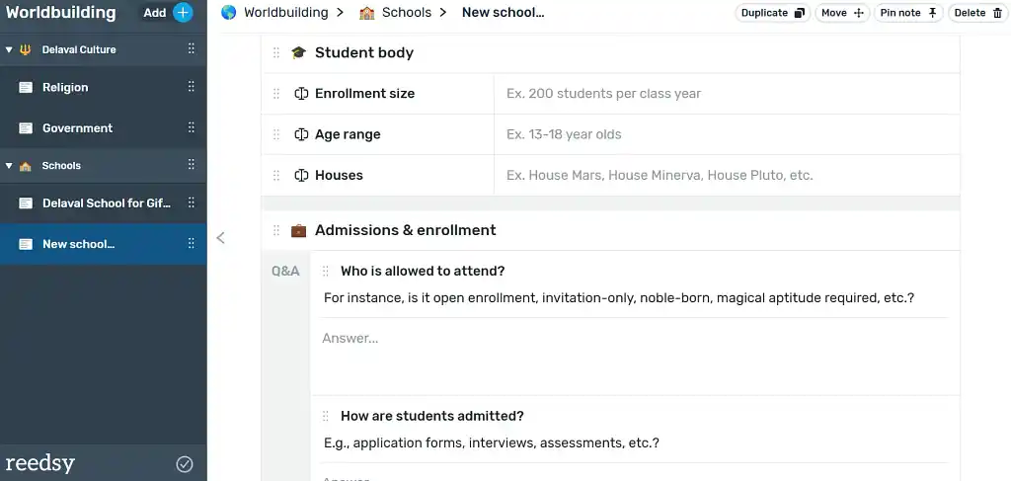Screen dimensions: 1011x481
Task: Go to Schools in the breadcrumb
Action: tap(407, 12)
